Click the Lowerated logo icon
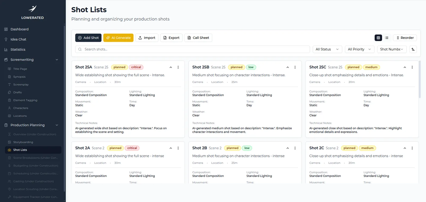Viewport: 426px width, 202px height. click(x=32, y=9)
